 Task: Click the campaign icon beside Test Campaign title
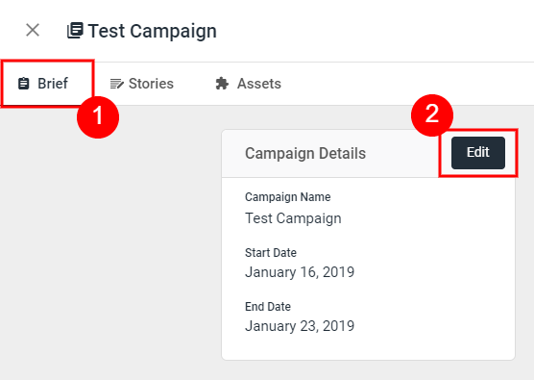(x=75, y=31)
